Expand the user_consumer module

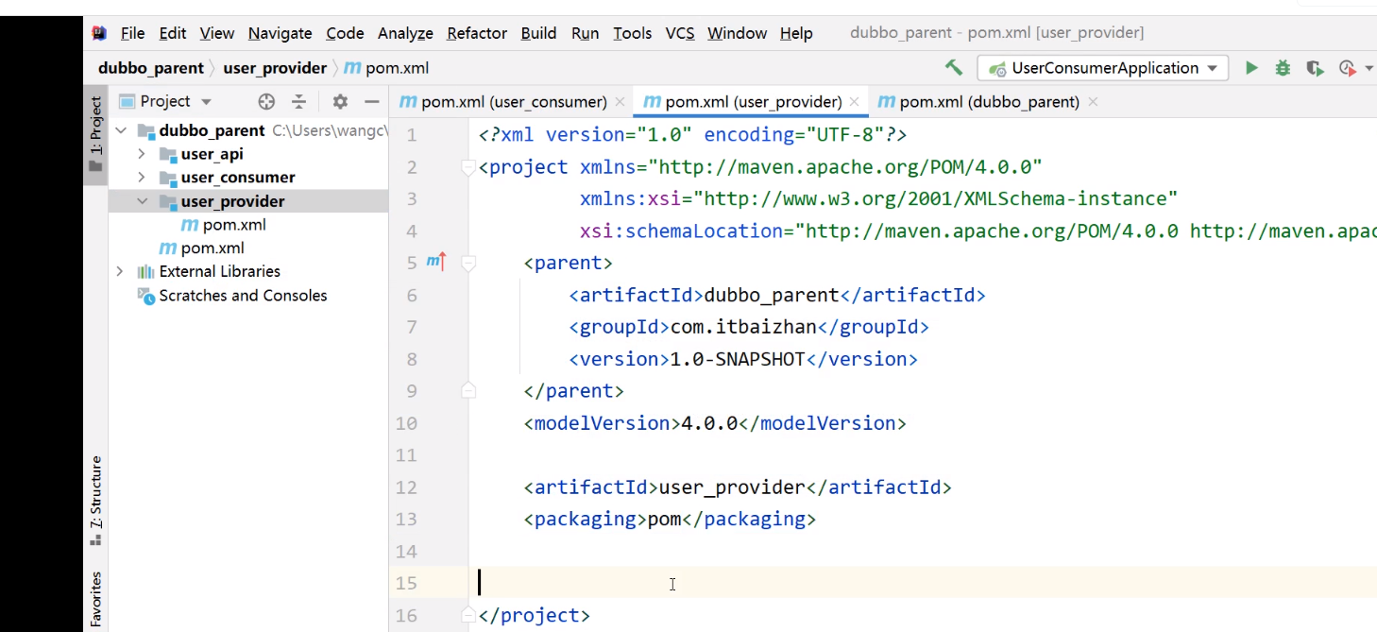pyautogui.click(x=142, y=178)
